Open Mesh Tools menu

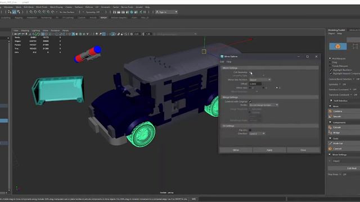pos(42,7)
